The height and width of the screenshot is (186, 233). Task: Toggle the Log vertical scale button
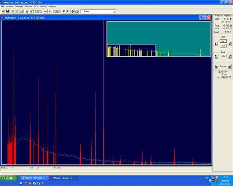pyautogui.click(x=46, y=11)
